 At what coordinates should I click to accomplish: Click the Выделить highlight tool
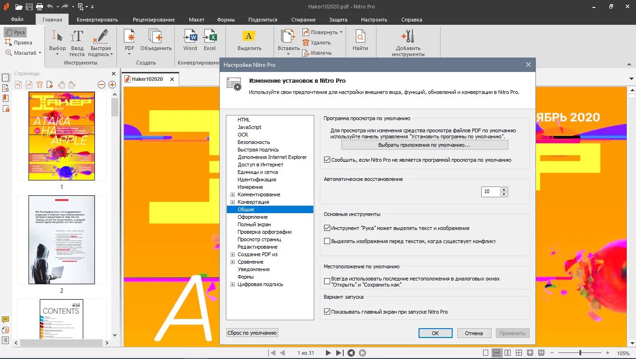pyautogui.click(x=249, y=40)
